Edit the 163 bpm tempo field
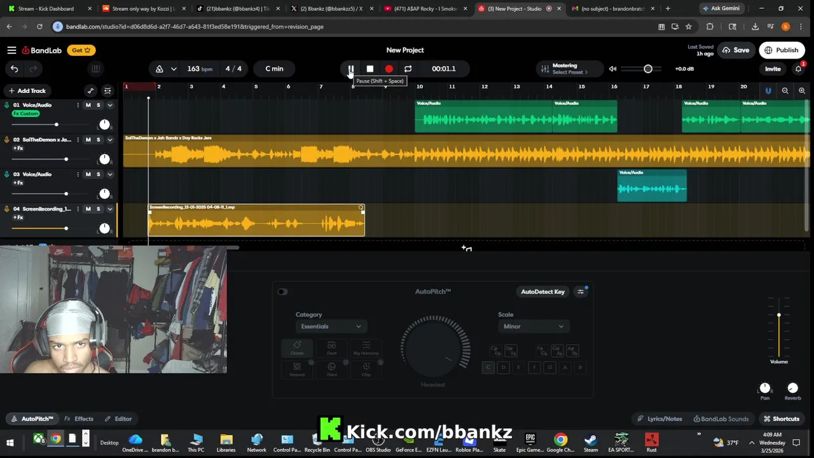 coord(200,69)
